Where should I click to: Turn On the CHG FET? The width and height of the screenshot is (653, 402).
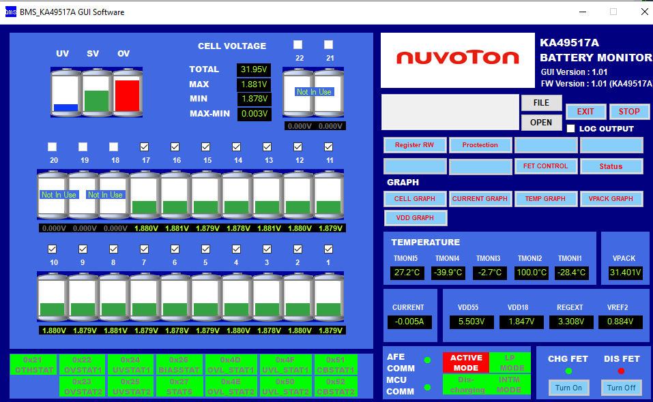pyautogui.click(x=568, y=388)
